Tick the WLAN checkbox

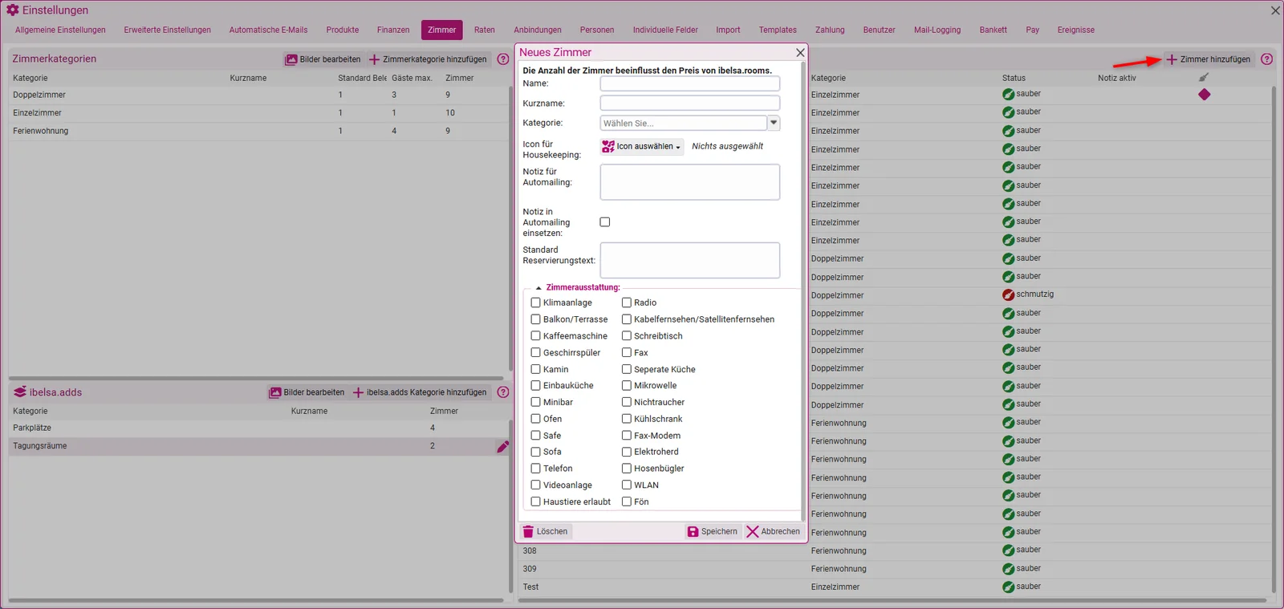click(x=627, y=485)
